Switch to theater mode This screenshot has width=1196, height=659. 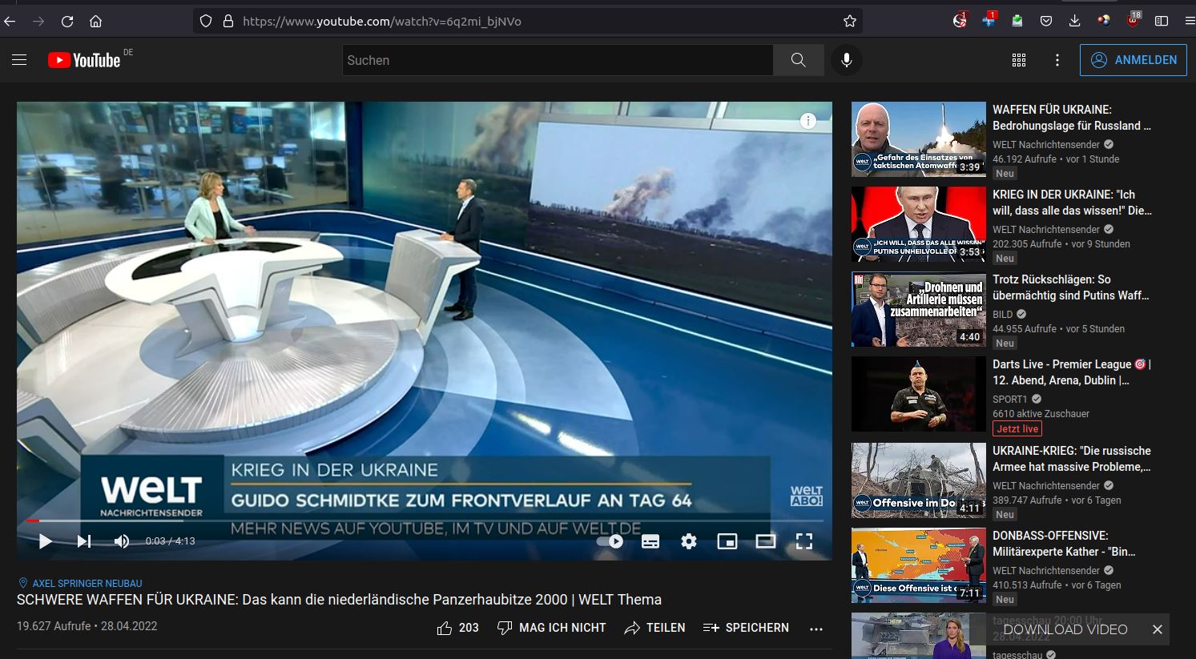coord(766,541)
